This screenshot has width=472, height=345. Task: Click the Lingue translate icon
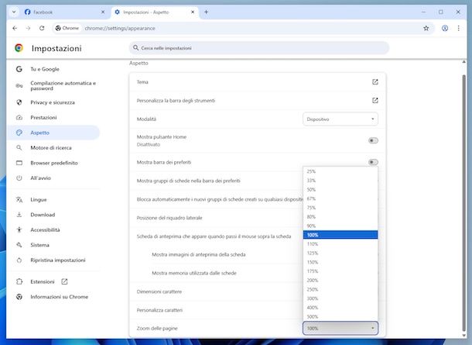(x=19, y=200)
